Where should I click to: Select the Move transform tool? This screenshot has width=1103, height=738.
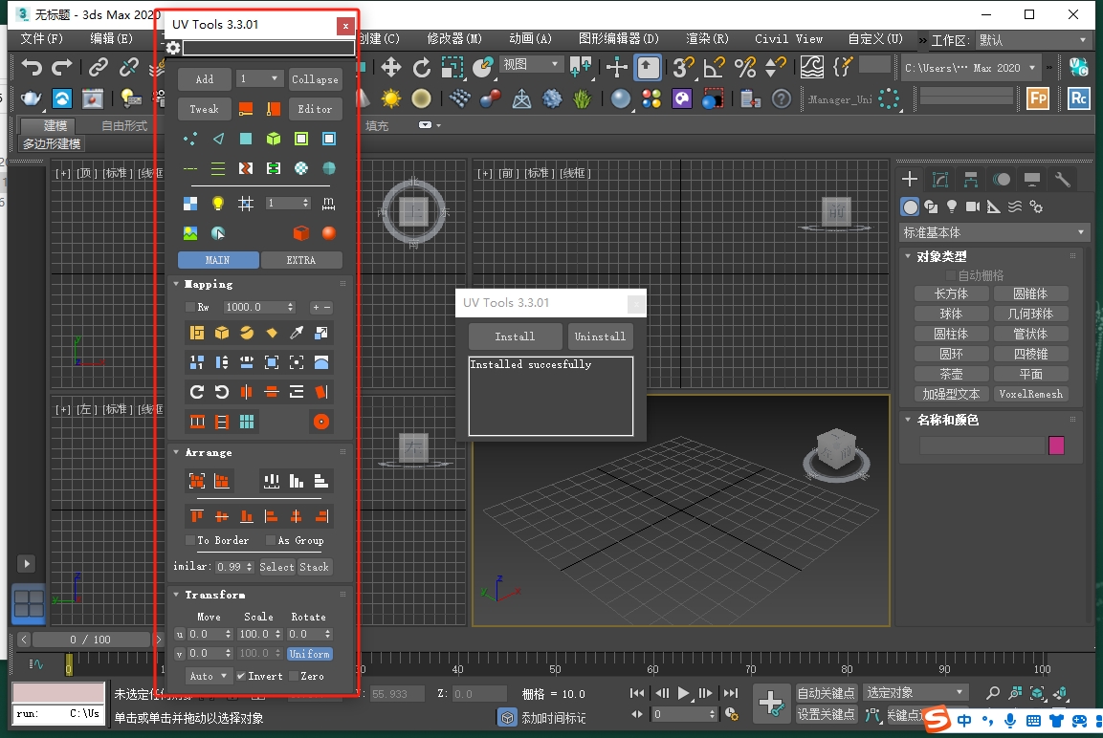(x=391, y=68)
